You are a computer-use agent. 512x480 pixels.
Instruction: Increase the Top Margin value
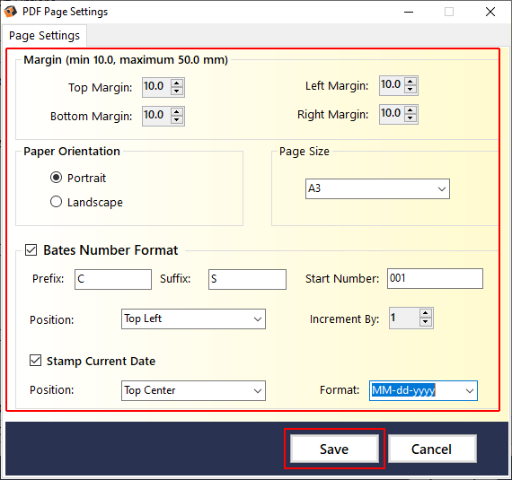pyautogui.click(x=177, y=83)
